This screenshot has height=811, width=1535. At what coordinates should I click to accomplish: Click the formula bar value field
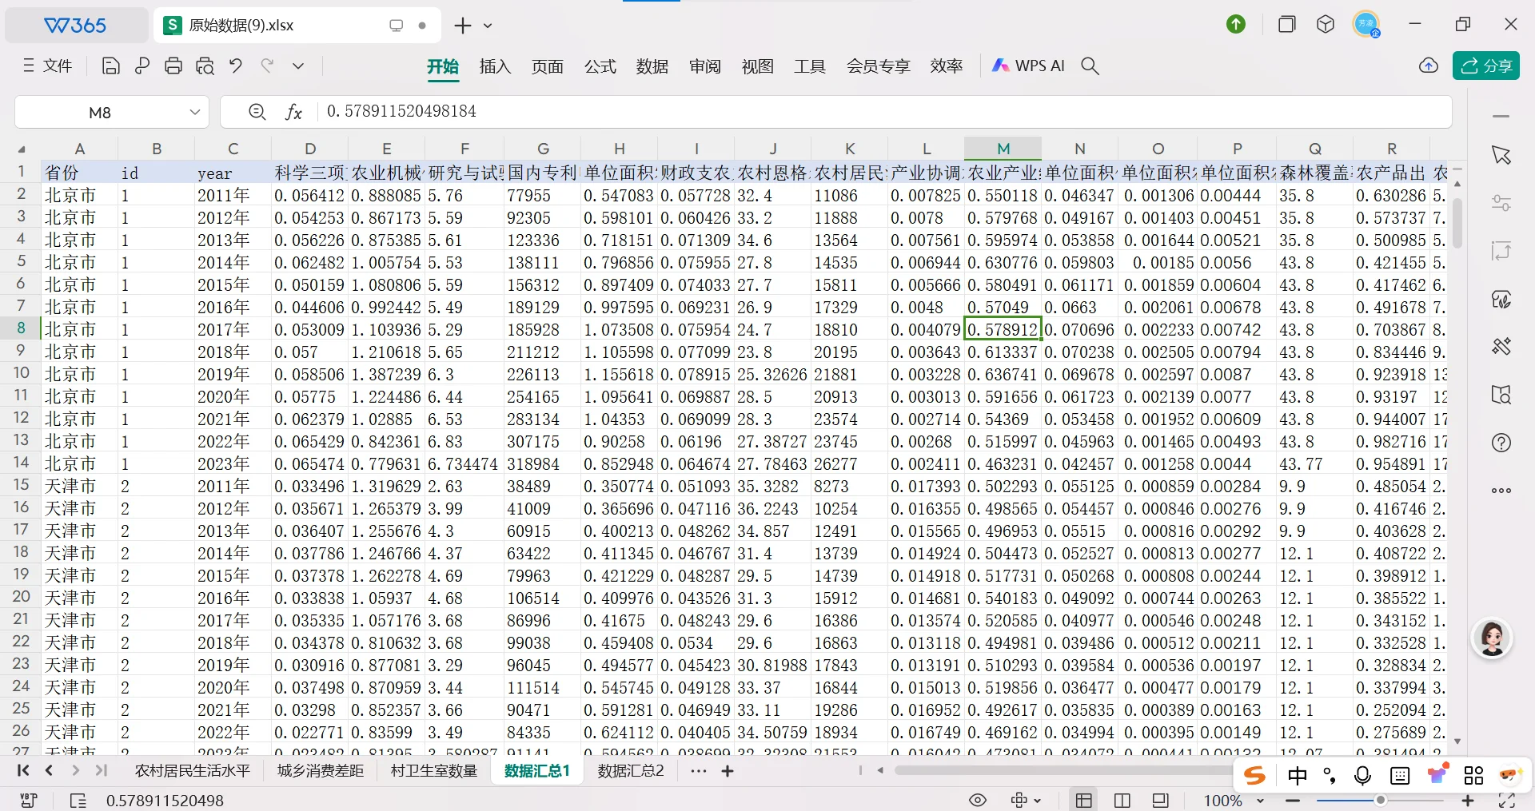pos(883,112)
